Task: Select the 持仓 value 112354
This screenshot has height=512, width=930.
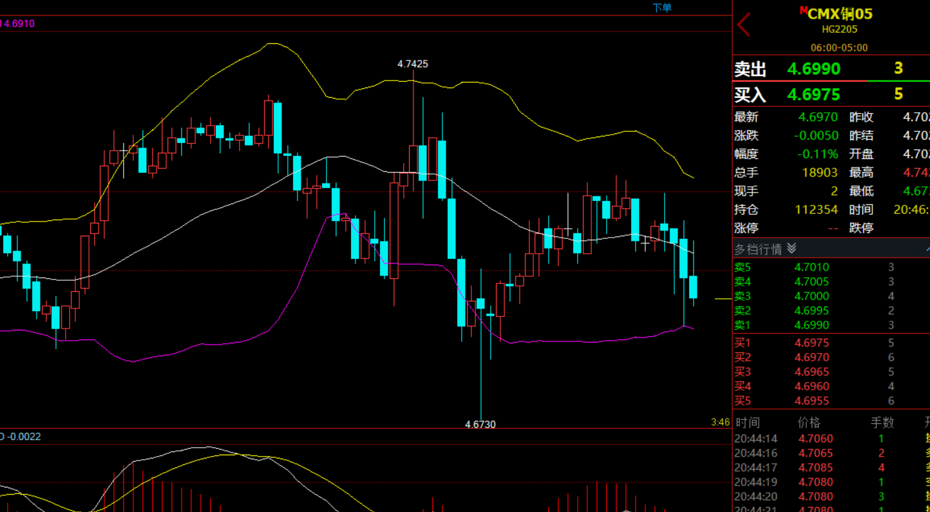Action: pyautogui.click(x=815, y=210)
